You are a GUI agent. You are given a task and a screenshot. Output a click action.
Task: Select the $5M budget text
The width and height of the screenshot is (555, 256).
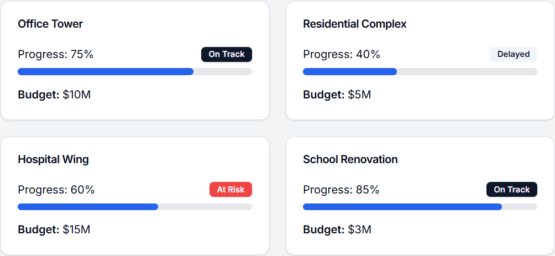click(337, 95)
